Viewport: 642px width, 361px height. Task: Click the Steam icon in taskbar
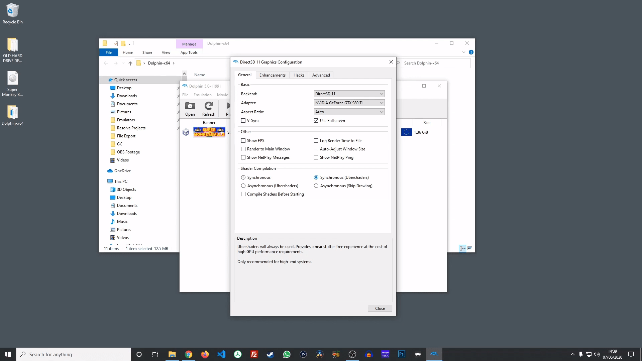(270, 354)
